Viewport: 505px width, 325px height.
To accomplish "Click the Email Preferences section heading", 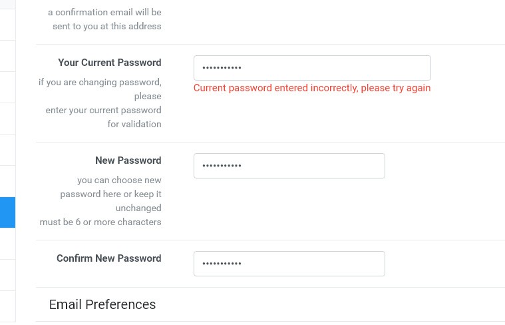I will pyautogui.click(x=102, y=304).
